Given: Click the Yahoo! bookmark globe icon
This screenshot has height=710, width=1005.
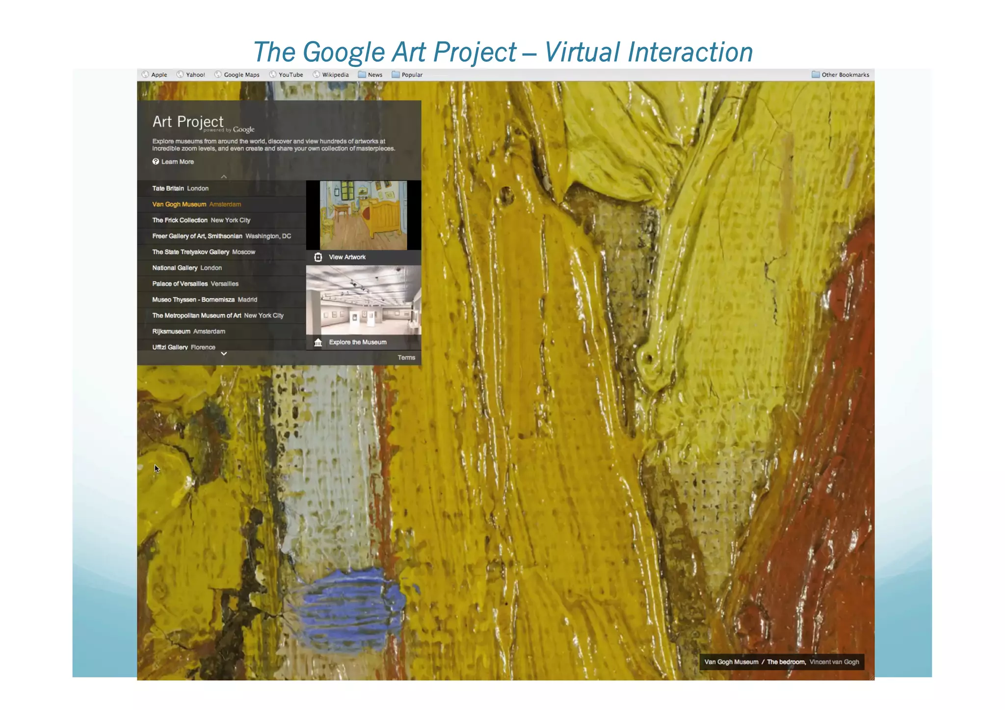Looking at the screenshot, I should click(180, 75).
